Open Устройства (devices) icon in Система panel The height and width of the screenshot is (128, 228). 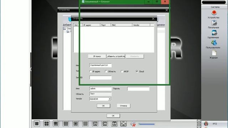click(214, 12)
